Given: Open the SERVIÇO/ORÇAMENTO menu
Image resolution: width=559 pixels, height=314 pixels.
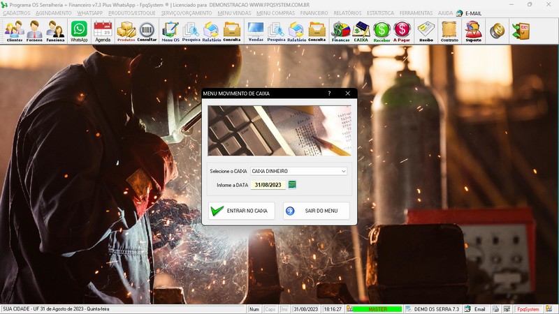Looking at the screenshot, I should (187, 13).
